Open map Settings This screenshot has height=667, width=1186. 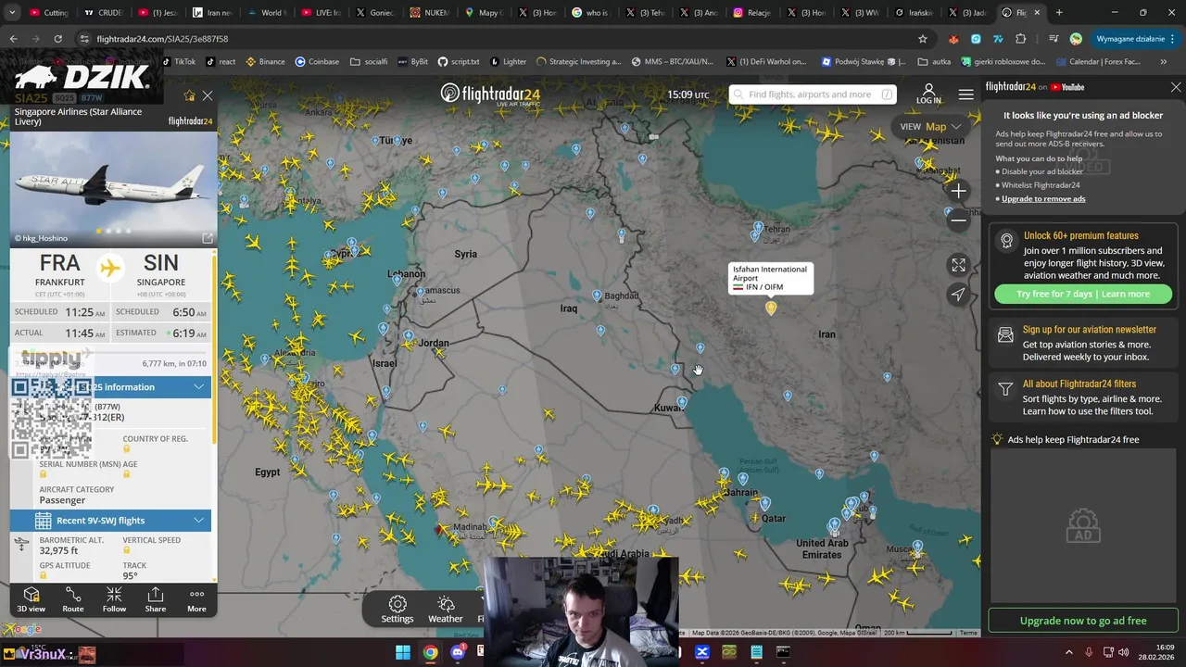pyautogui.click(x=397, y=610)
